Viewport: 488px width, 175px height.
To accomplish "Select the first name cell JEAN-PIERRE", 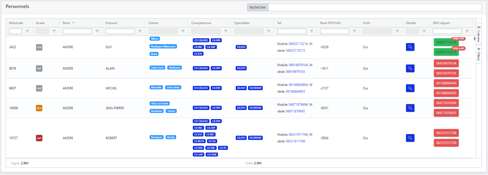I will click(115, 108).
